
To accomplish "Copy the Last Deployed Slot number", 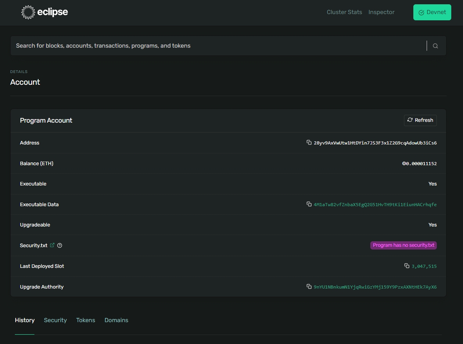I will 407,266.
